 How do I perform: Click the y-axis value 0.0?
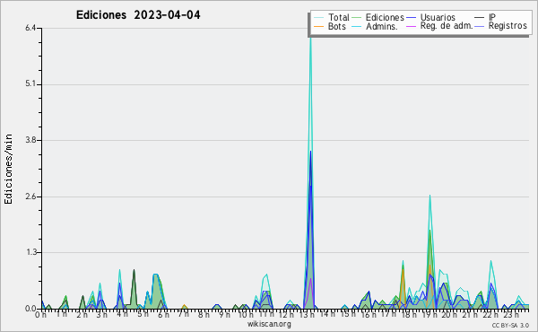point(30,309)
